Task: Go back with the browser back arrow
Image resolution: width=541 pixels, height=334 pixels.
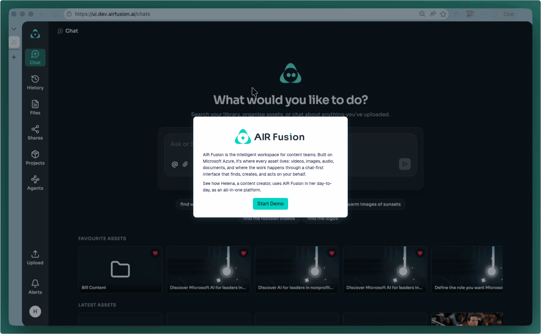Action: coord(43,14)
